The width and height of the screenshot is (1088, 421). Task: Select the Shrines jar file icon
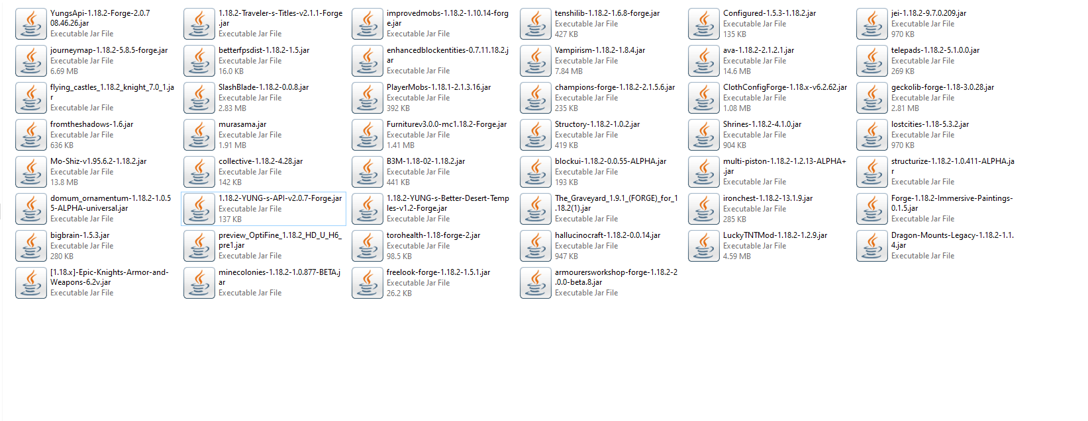tap(703, 135)
